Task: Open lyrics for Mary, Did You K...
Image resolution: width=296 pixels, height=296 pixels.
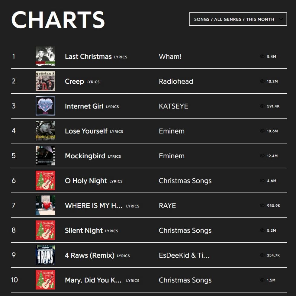Action: (133, 281)
